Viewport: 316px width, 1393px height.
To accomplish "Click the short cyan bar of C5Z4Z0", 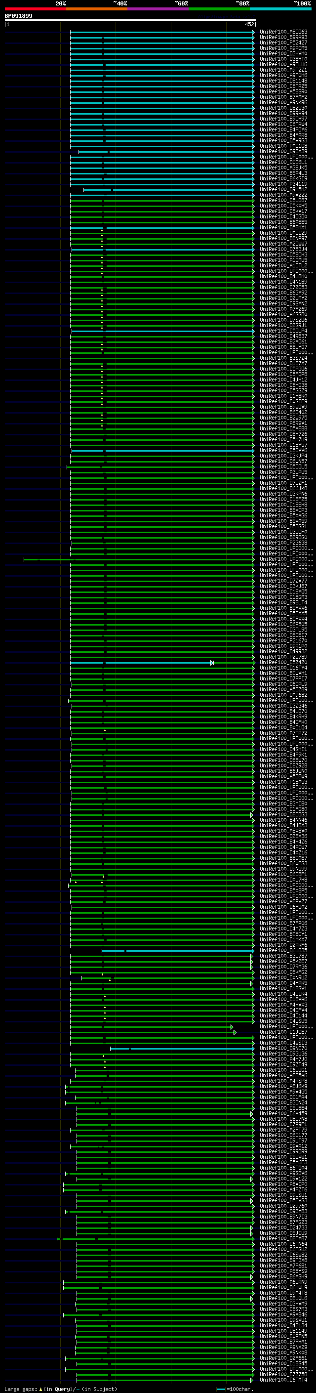I will (x=142, y=663).
